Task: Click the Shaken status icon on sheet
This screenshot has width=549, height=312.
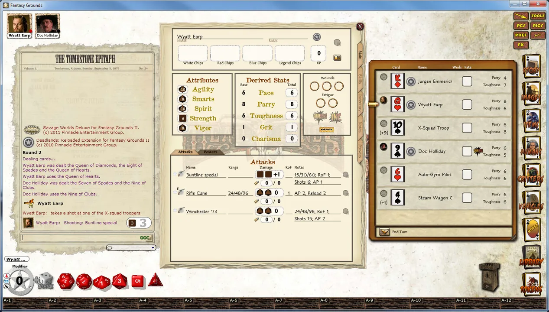Action: 319,117
